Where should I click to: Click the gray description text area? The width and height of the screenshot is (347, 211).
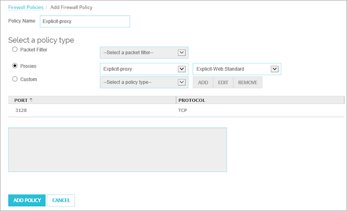(117, 149)
